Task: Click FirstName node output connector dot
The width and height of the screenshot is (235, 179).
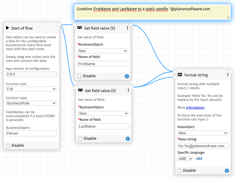Action: [131, 24]
